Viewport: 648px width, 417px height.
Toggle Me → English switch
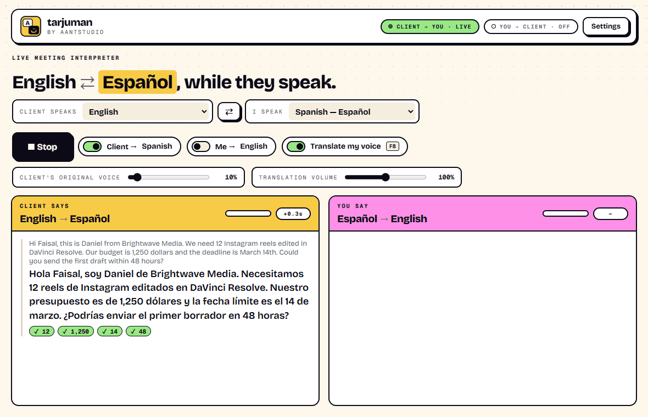pyautogui.click(x=201, y=146)
